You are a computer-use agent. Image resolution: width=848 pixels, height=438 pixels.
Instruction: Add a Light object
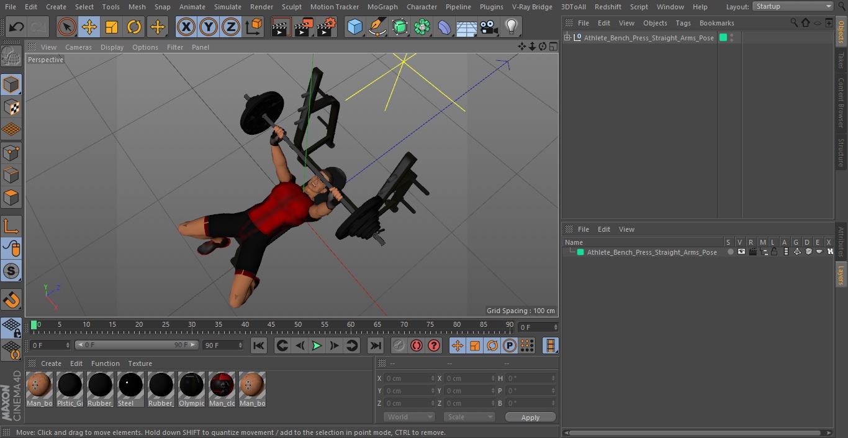[512, 27]
